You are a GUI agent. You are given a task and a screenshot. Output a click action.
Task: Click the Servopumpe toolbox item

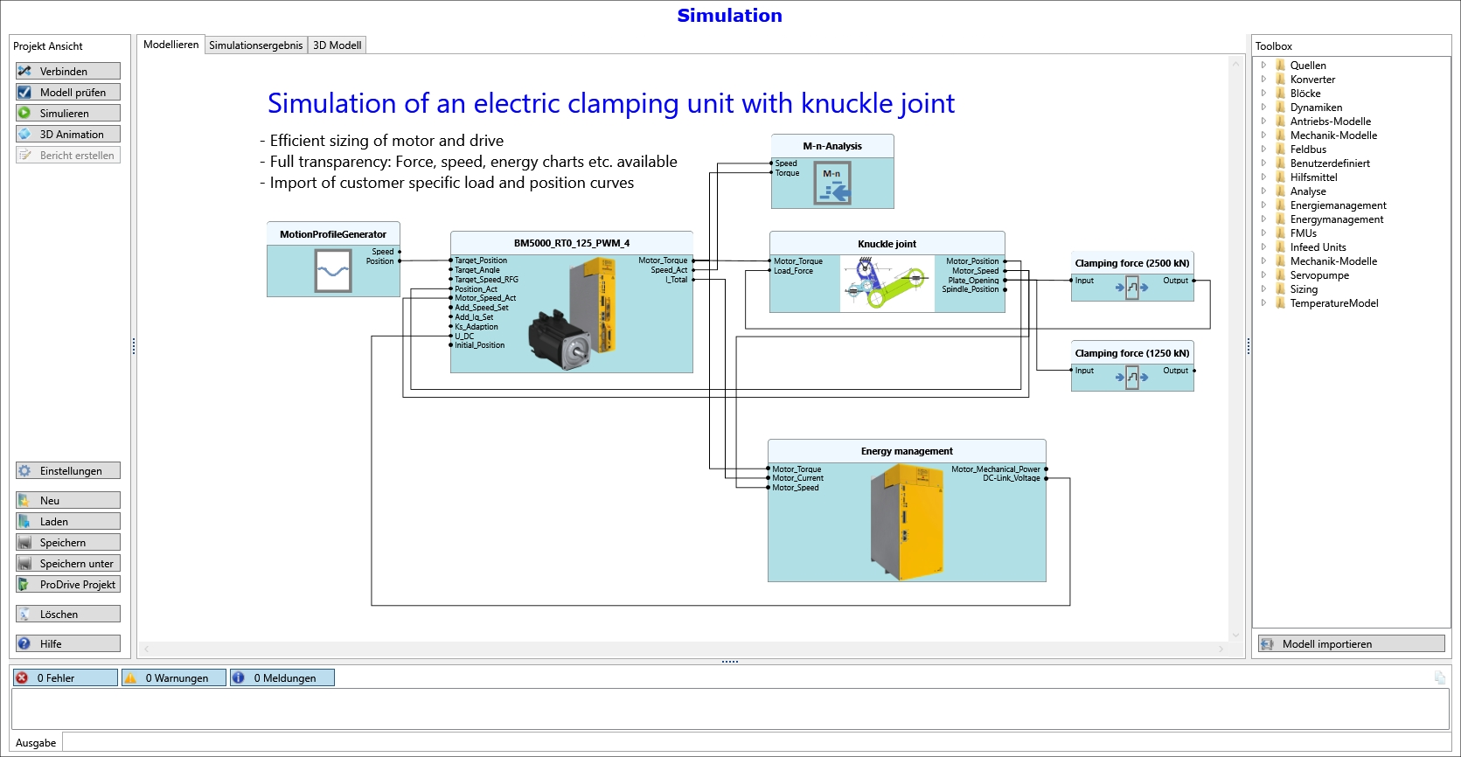(1318, 275)
